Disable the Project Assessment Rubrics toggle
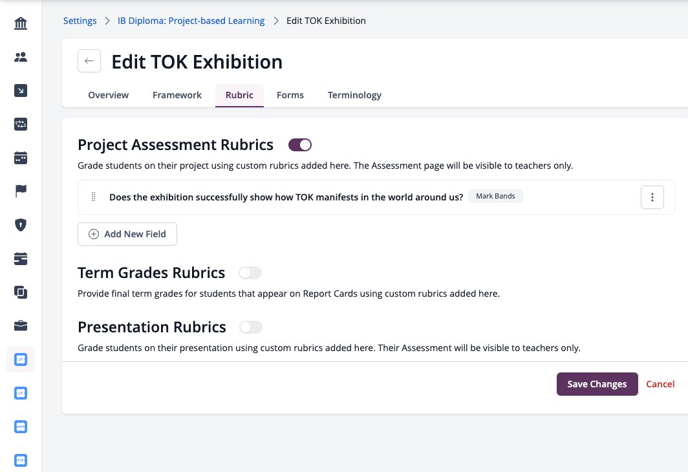688x472 pixels. [x=299, y=145]
